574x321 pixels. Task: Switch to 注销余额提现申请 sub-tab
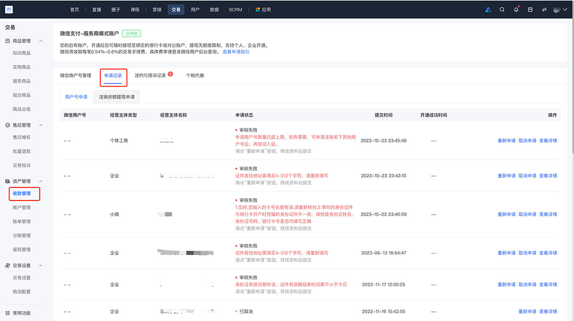pos(117,97)
